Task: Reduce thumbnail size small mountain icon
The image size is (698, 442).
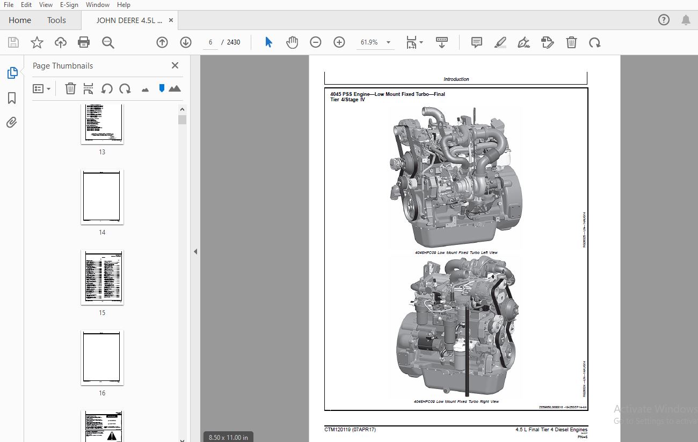Action: [x=145, y=89]
